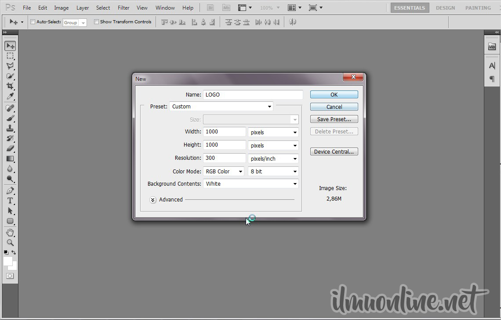Open the Filter menu

pos(123,8)
